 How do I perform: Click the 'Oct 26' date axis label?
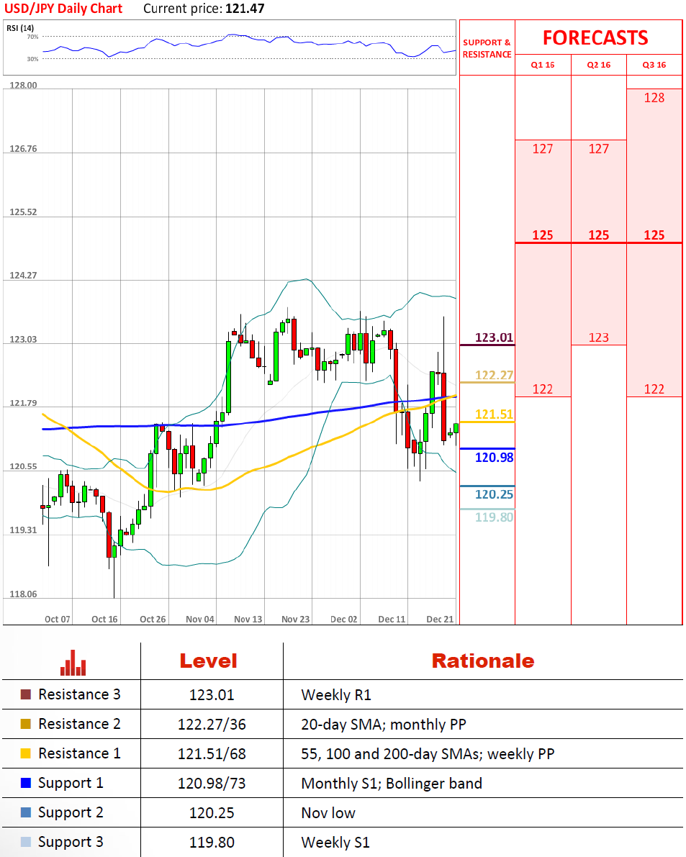[153, 620]
